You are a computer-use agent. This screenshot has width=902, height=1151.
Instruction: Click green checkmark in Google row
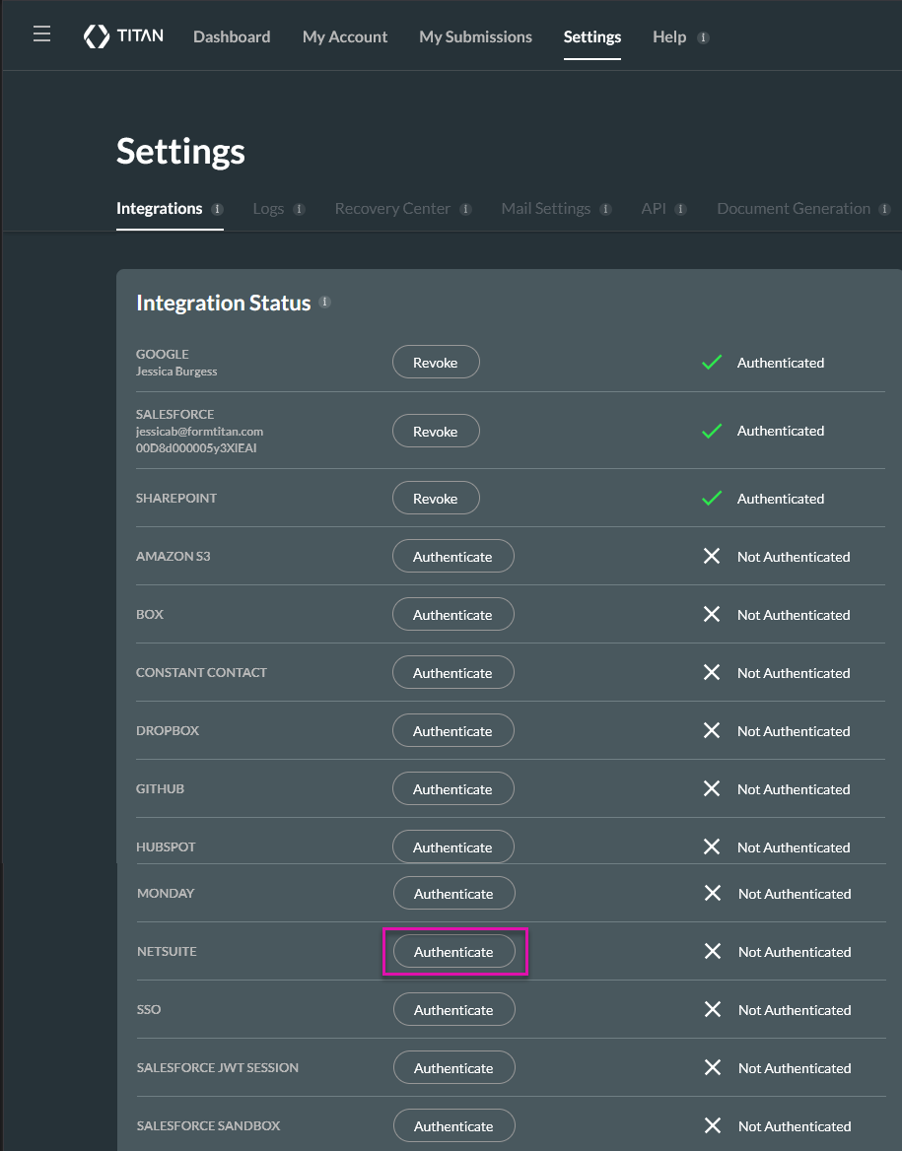click(x=712, y=362)
